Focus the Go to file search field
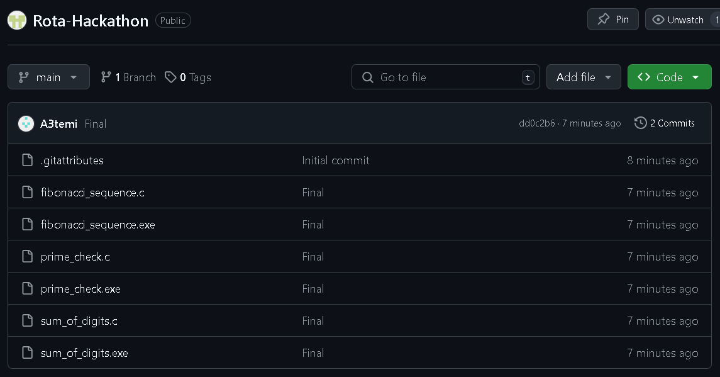Viewport: 720px width, 377px height. point(445,77)
